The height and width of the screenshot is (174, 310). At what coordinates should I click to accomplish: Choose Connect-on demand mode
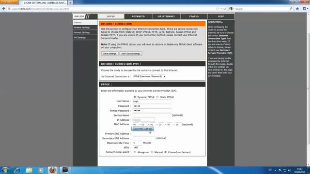[166, 152]
